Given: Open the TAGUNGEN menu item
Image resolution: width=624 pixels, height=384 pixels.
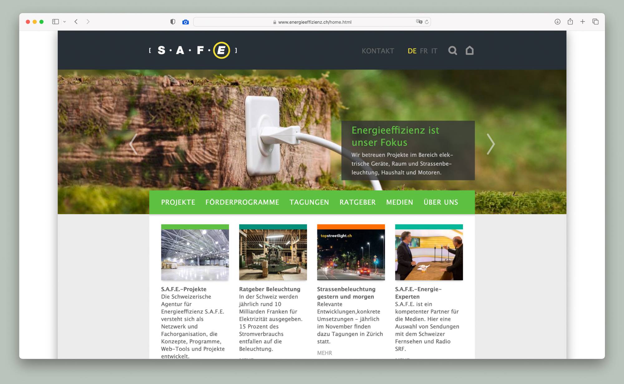Looking at the screenshot, I should [309, 202].
